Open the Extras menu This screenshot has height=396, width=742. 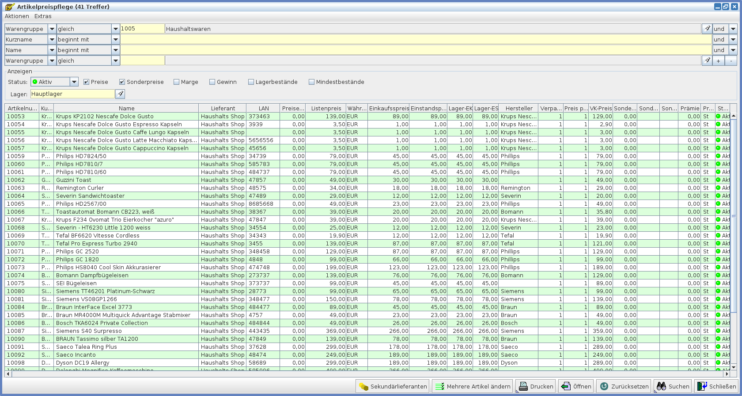pos(43,16)
